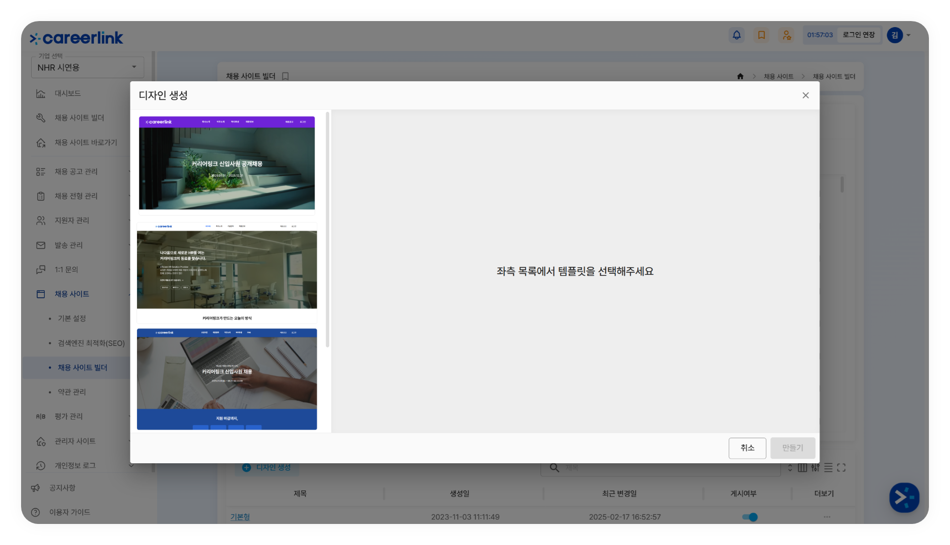The image size is (950, 545).
Task: Click 채용 사이트 breadcrumb link
Action: (778, 77)
